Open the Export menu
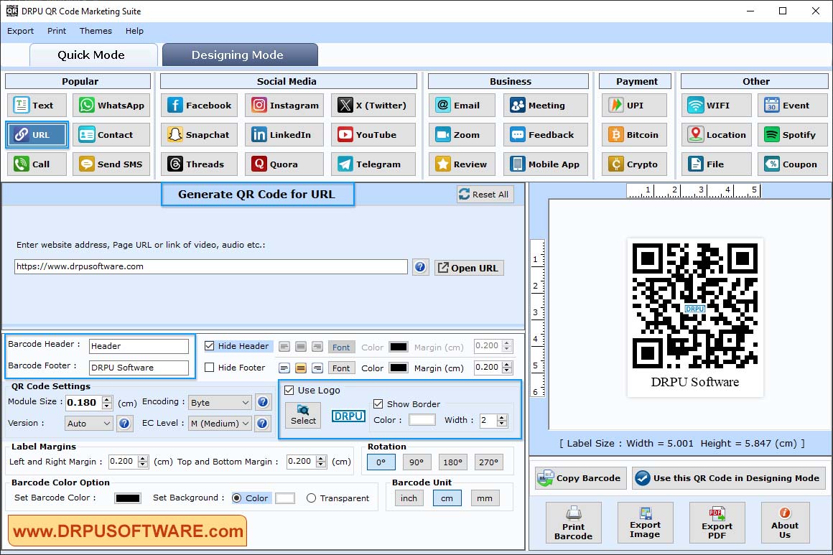Viewport: 833px width, 555px height. 21,31
